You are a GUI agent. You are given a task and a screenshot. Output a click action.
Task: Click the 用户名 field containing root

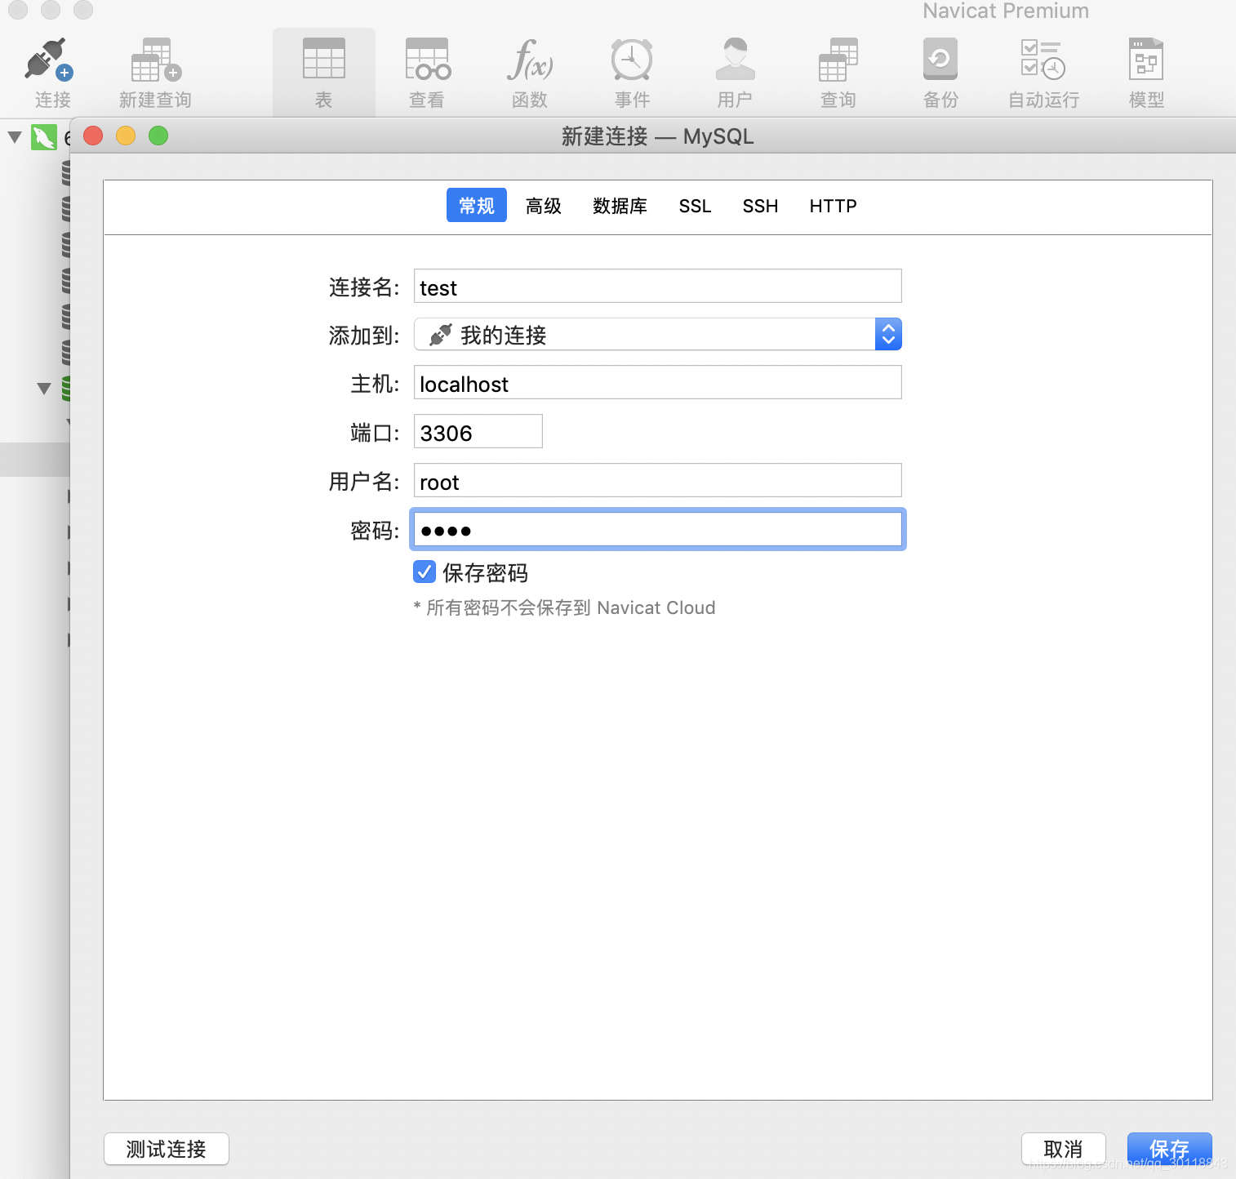point(658,480)
